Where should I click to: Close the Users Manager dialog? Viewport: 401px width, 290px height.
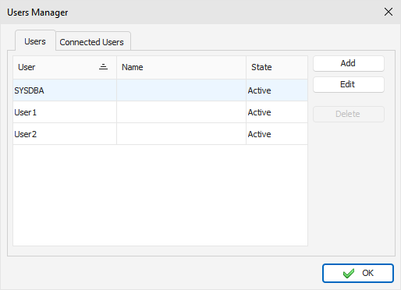(x=389, y=12)
